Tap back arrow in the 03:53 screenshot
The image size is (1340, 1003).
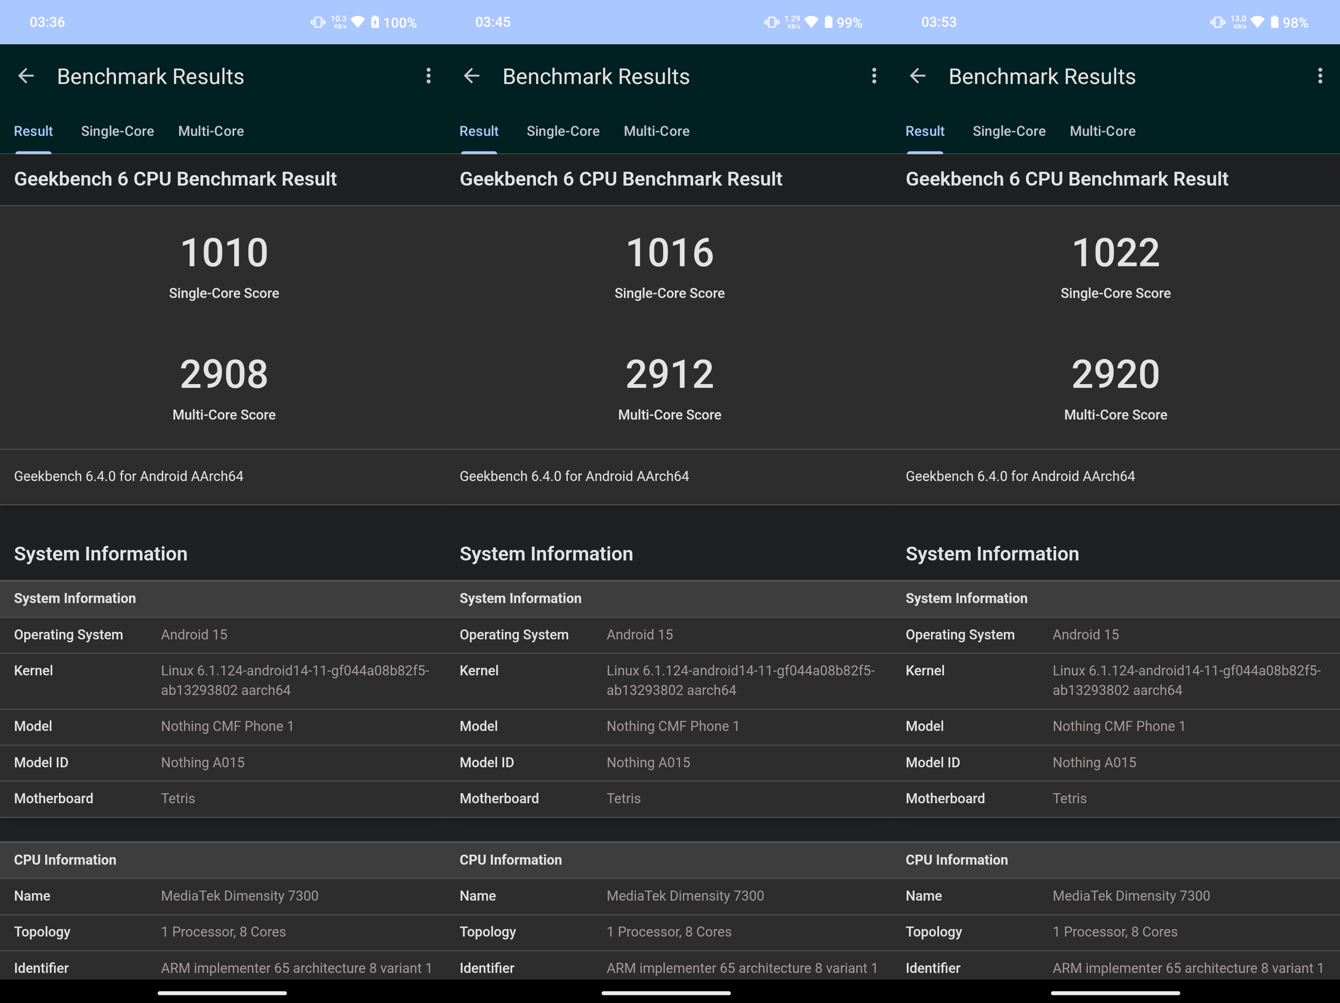pos(918,76)
